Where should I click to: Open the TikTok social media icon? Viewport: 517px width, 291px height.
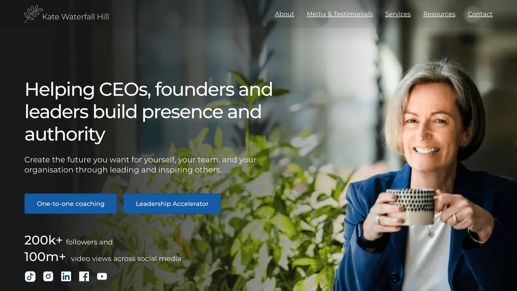pos(30,277)
